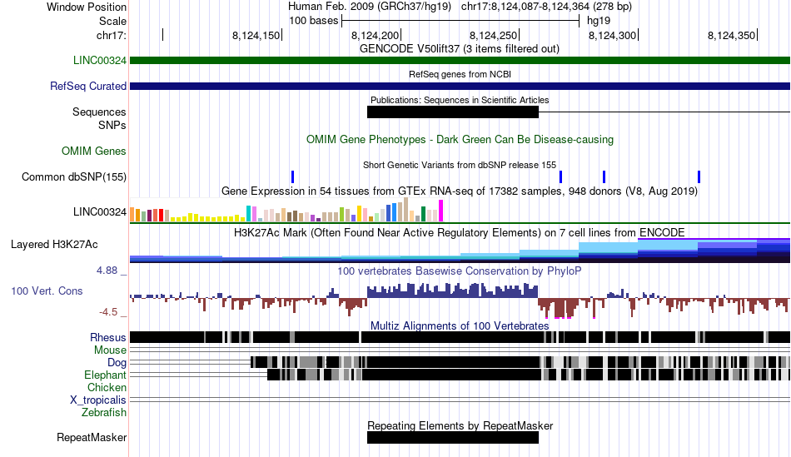Click the black Publications sequence block

click(453, 112)
